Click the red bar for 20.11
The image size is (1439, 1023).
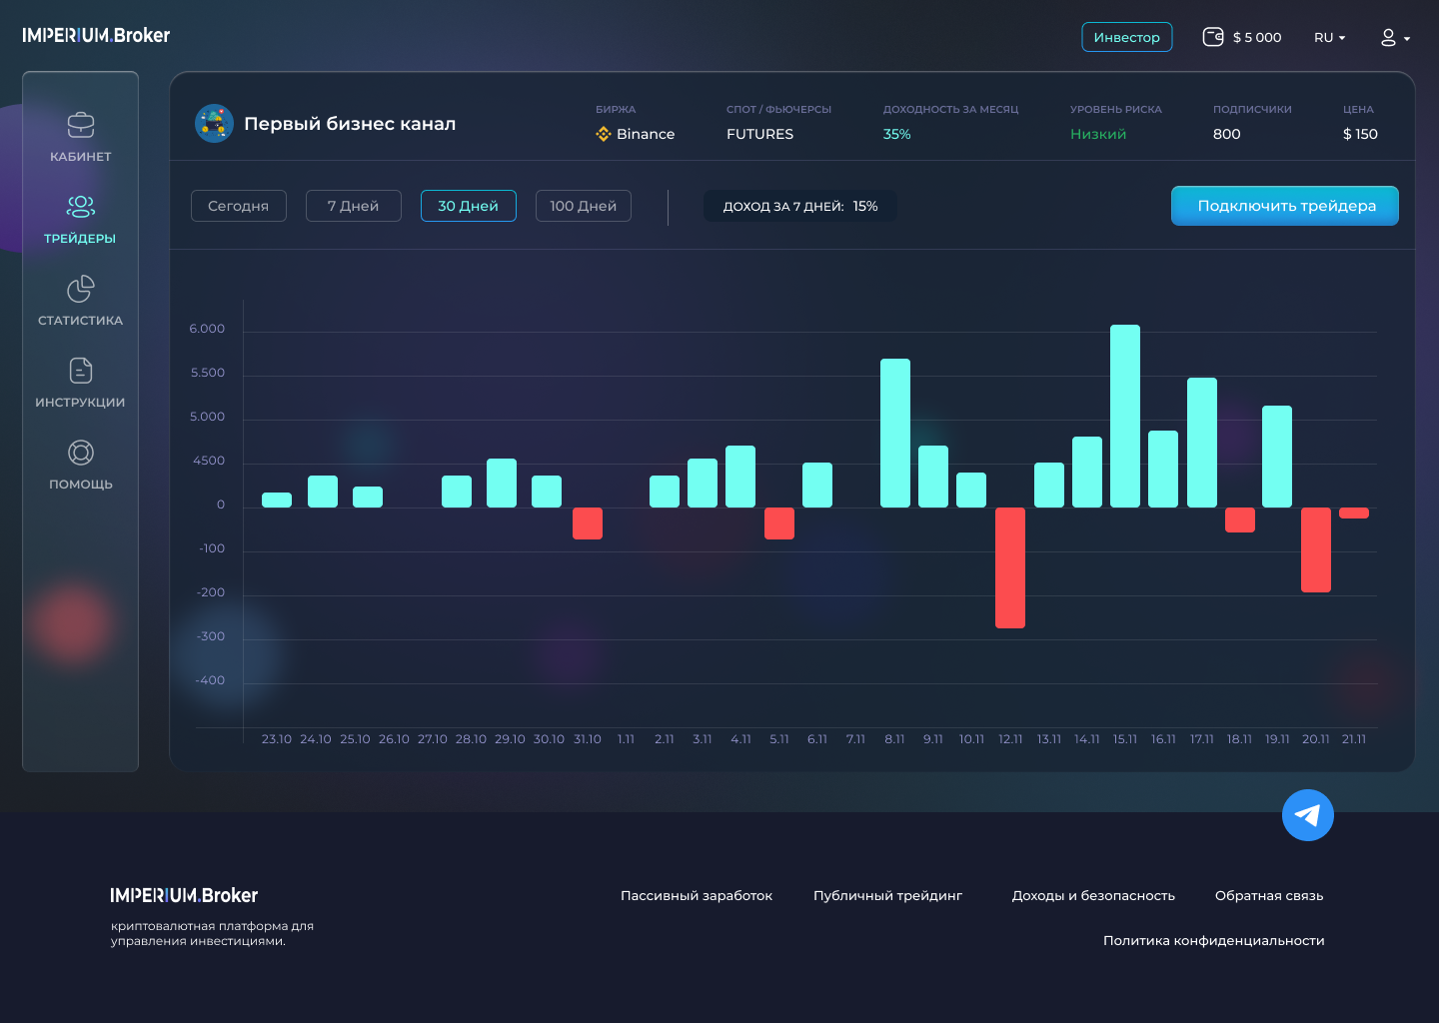(x=1316, y=549)
